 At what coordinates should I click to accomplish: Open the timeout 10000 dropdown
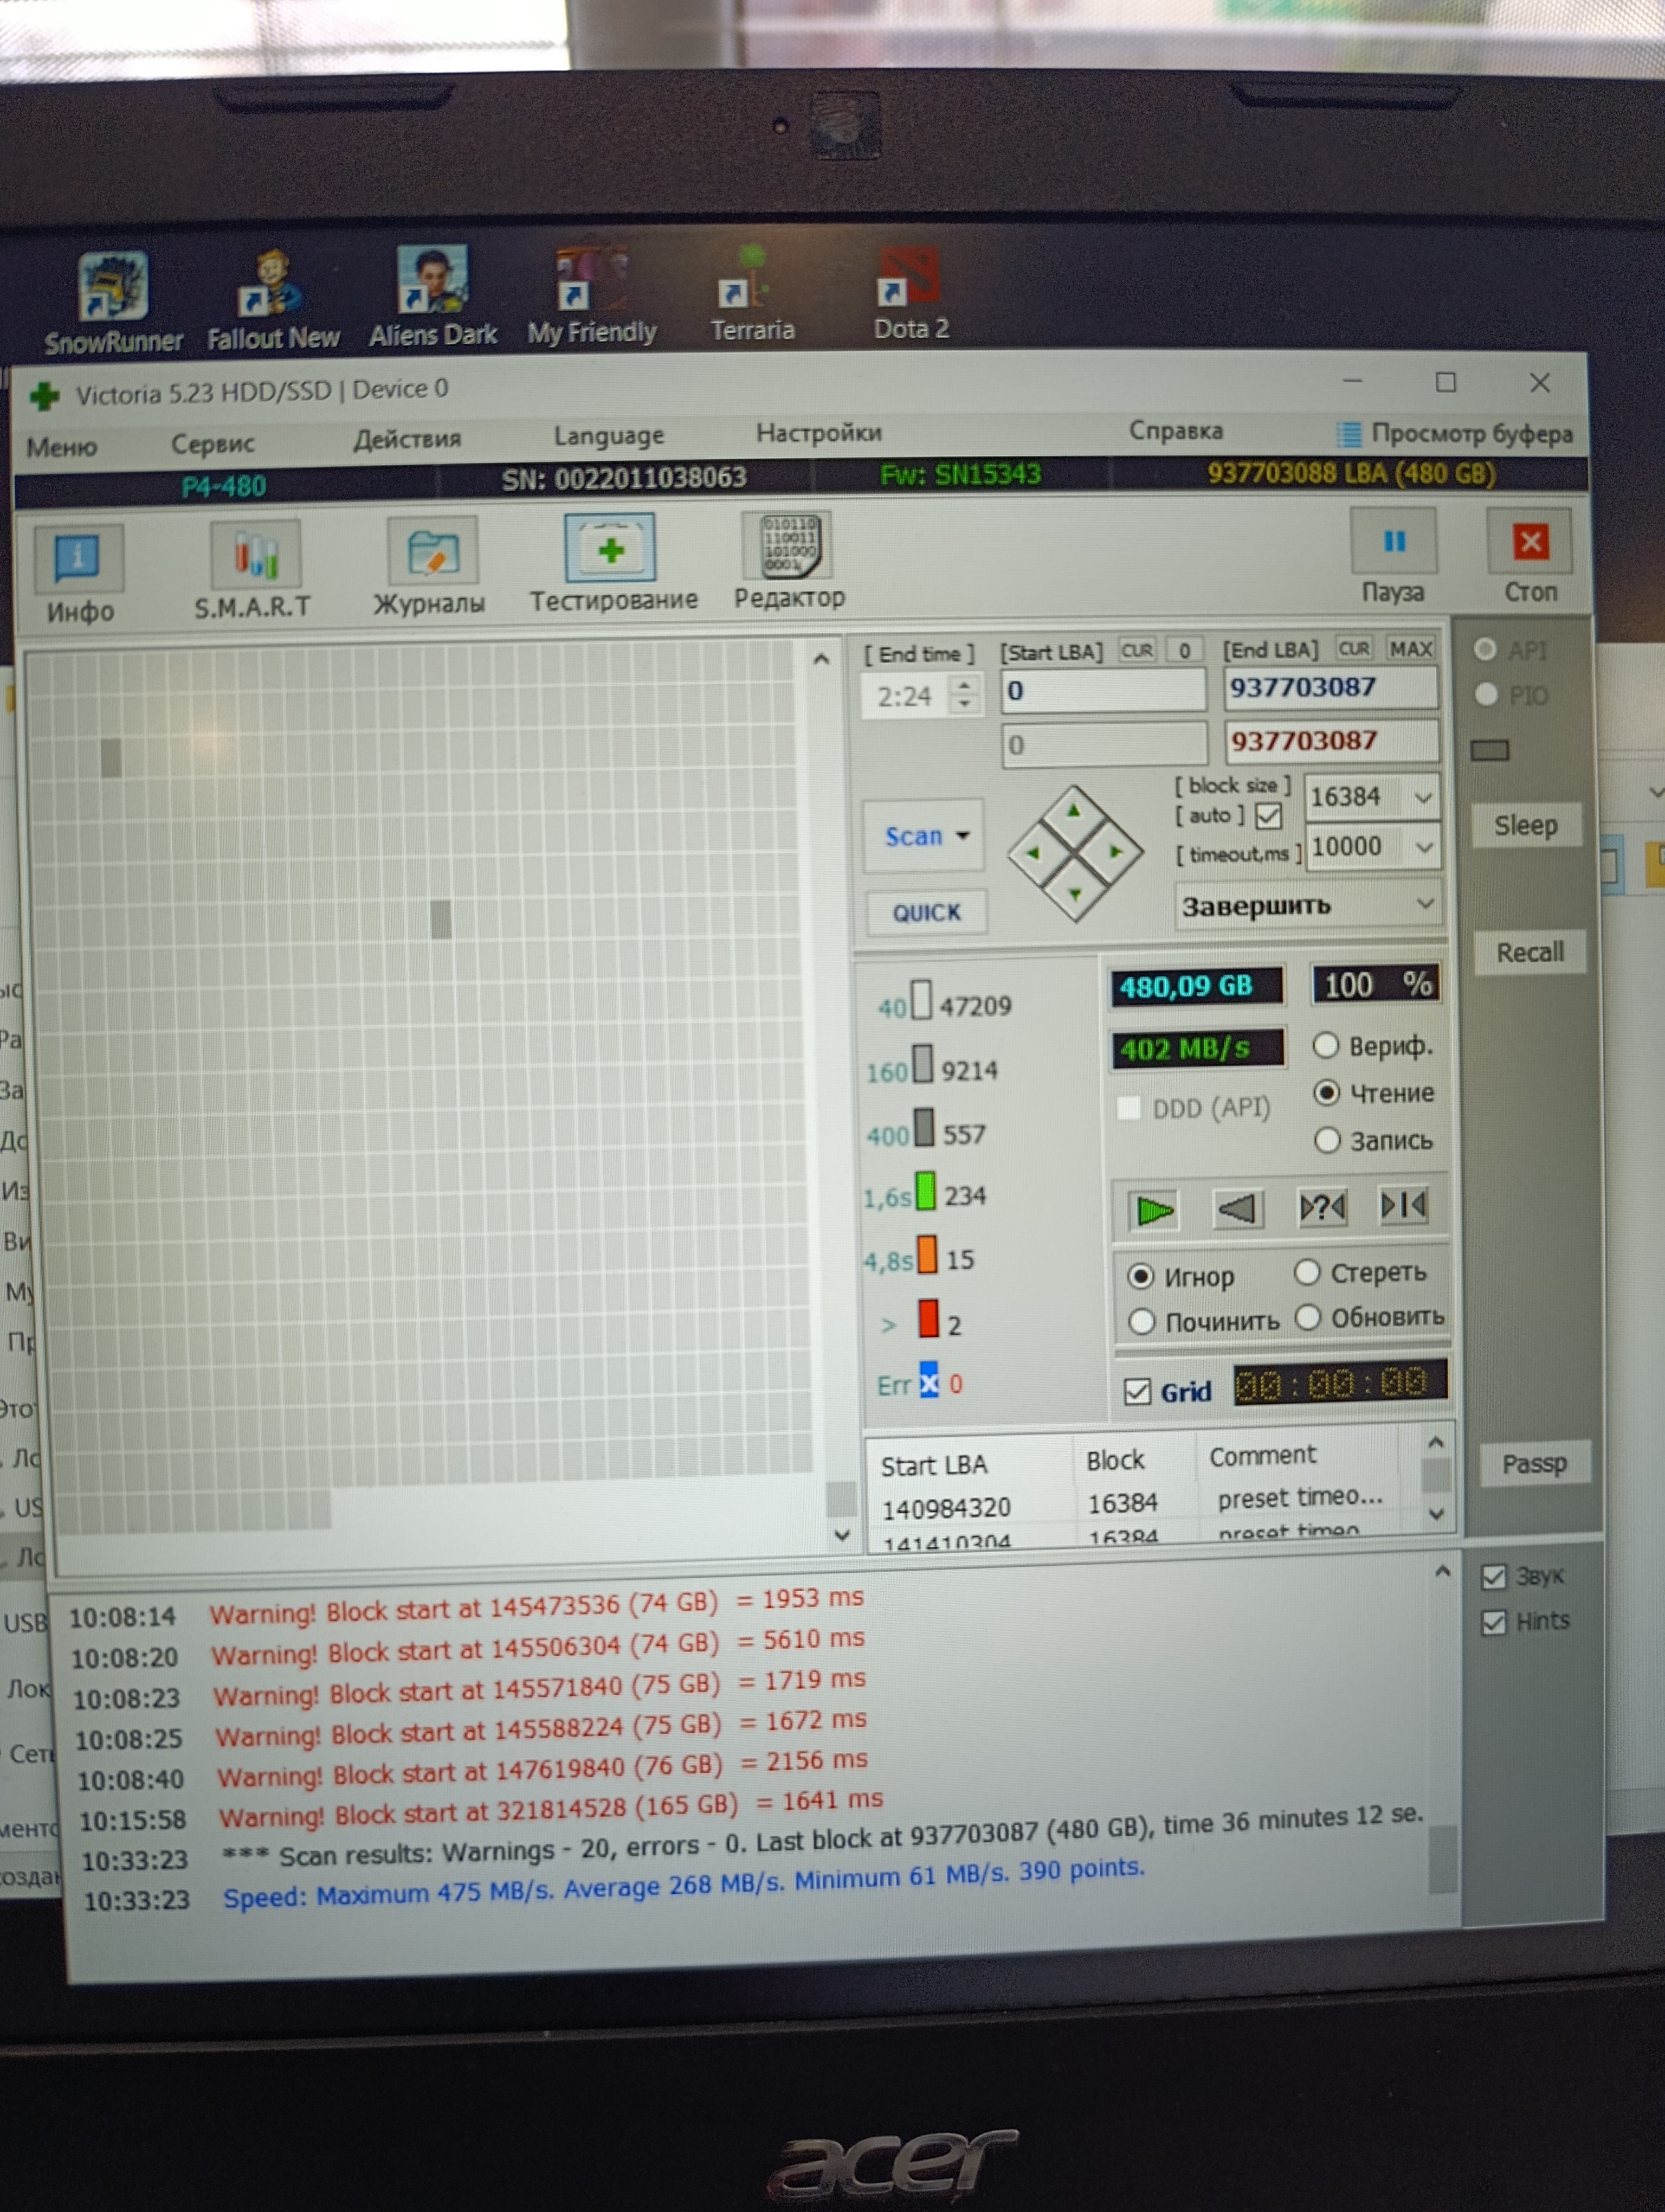1424,847
